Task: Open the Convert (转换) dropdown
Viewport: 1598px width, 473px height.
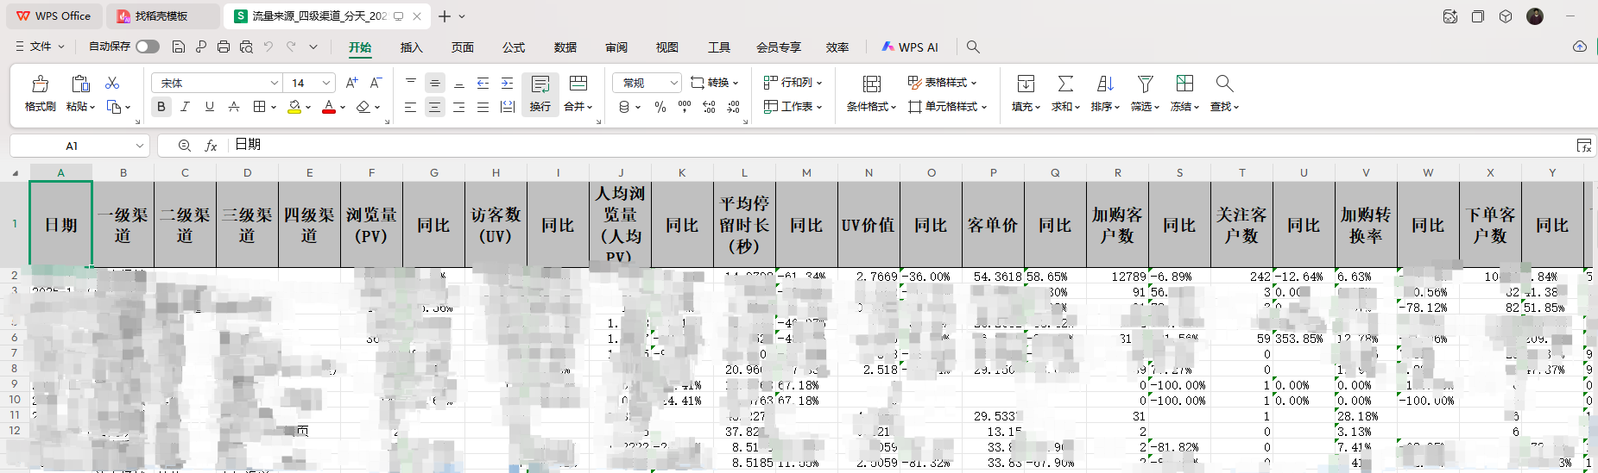Action: pyautogui.click(x=715, y=83)
